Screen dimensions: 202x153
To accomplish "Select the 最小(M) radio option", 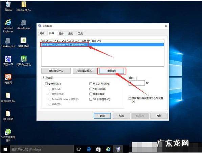I will (50, 89).
